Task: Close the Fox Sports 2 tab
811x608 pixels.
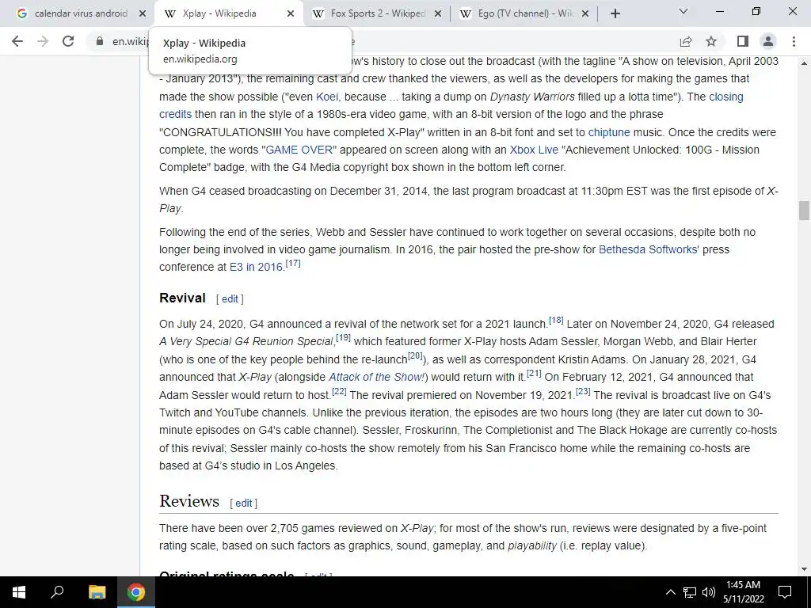Action: click(437, 13)
